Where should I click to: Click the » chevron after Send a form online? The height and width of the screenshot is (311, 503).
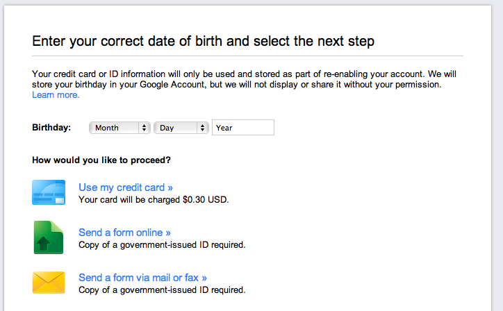tap(168, 233)
